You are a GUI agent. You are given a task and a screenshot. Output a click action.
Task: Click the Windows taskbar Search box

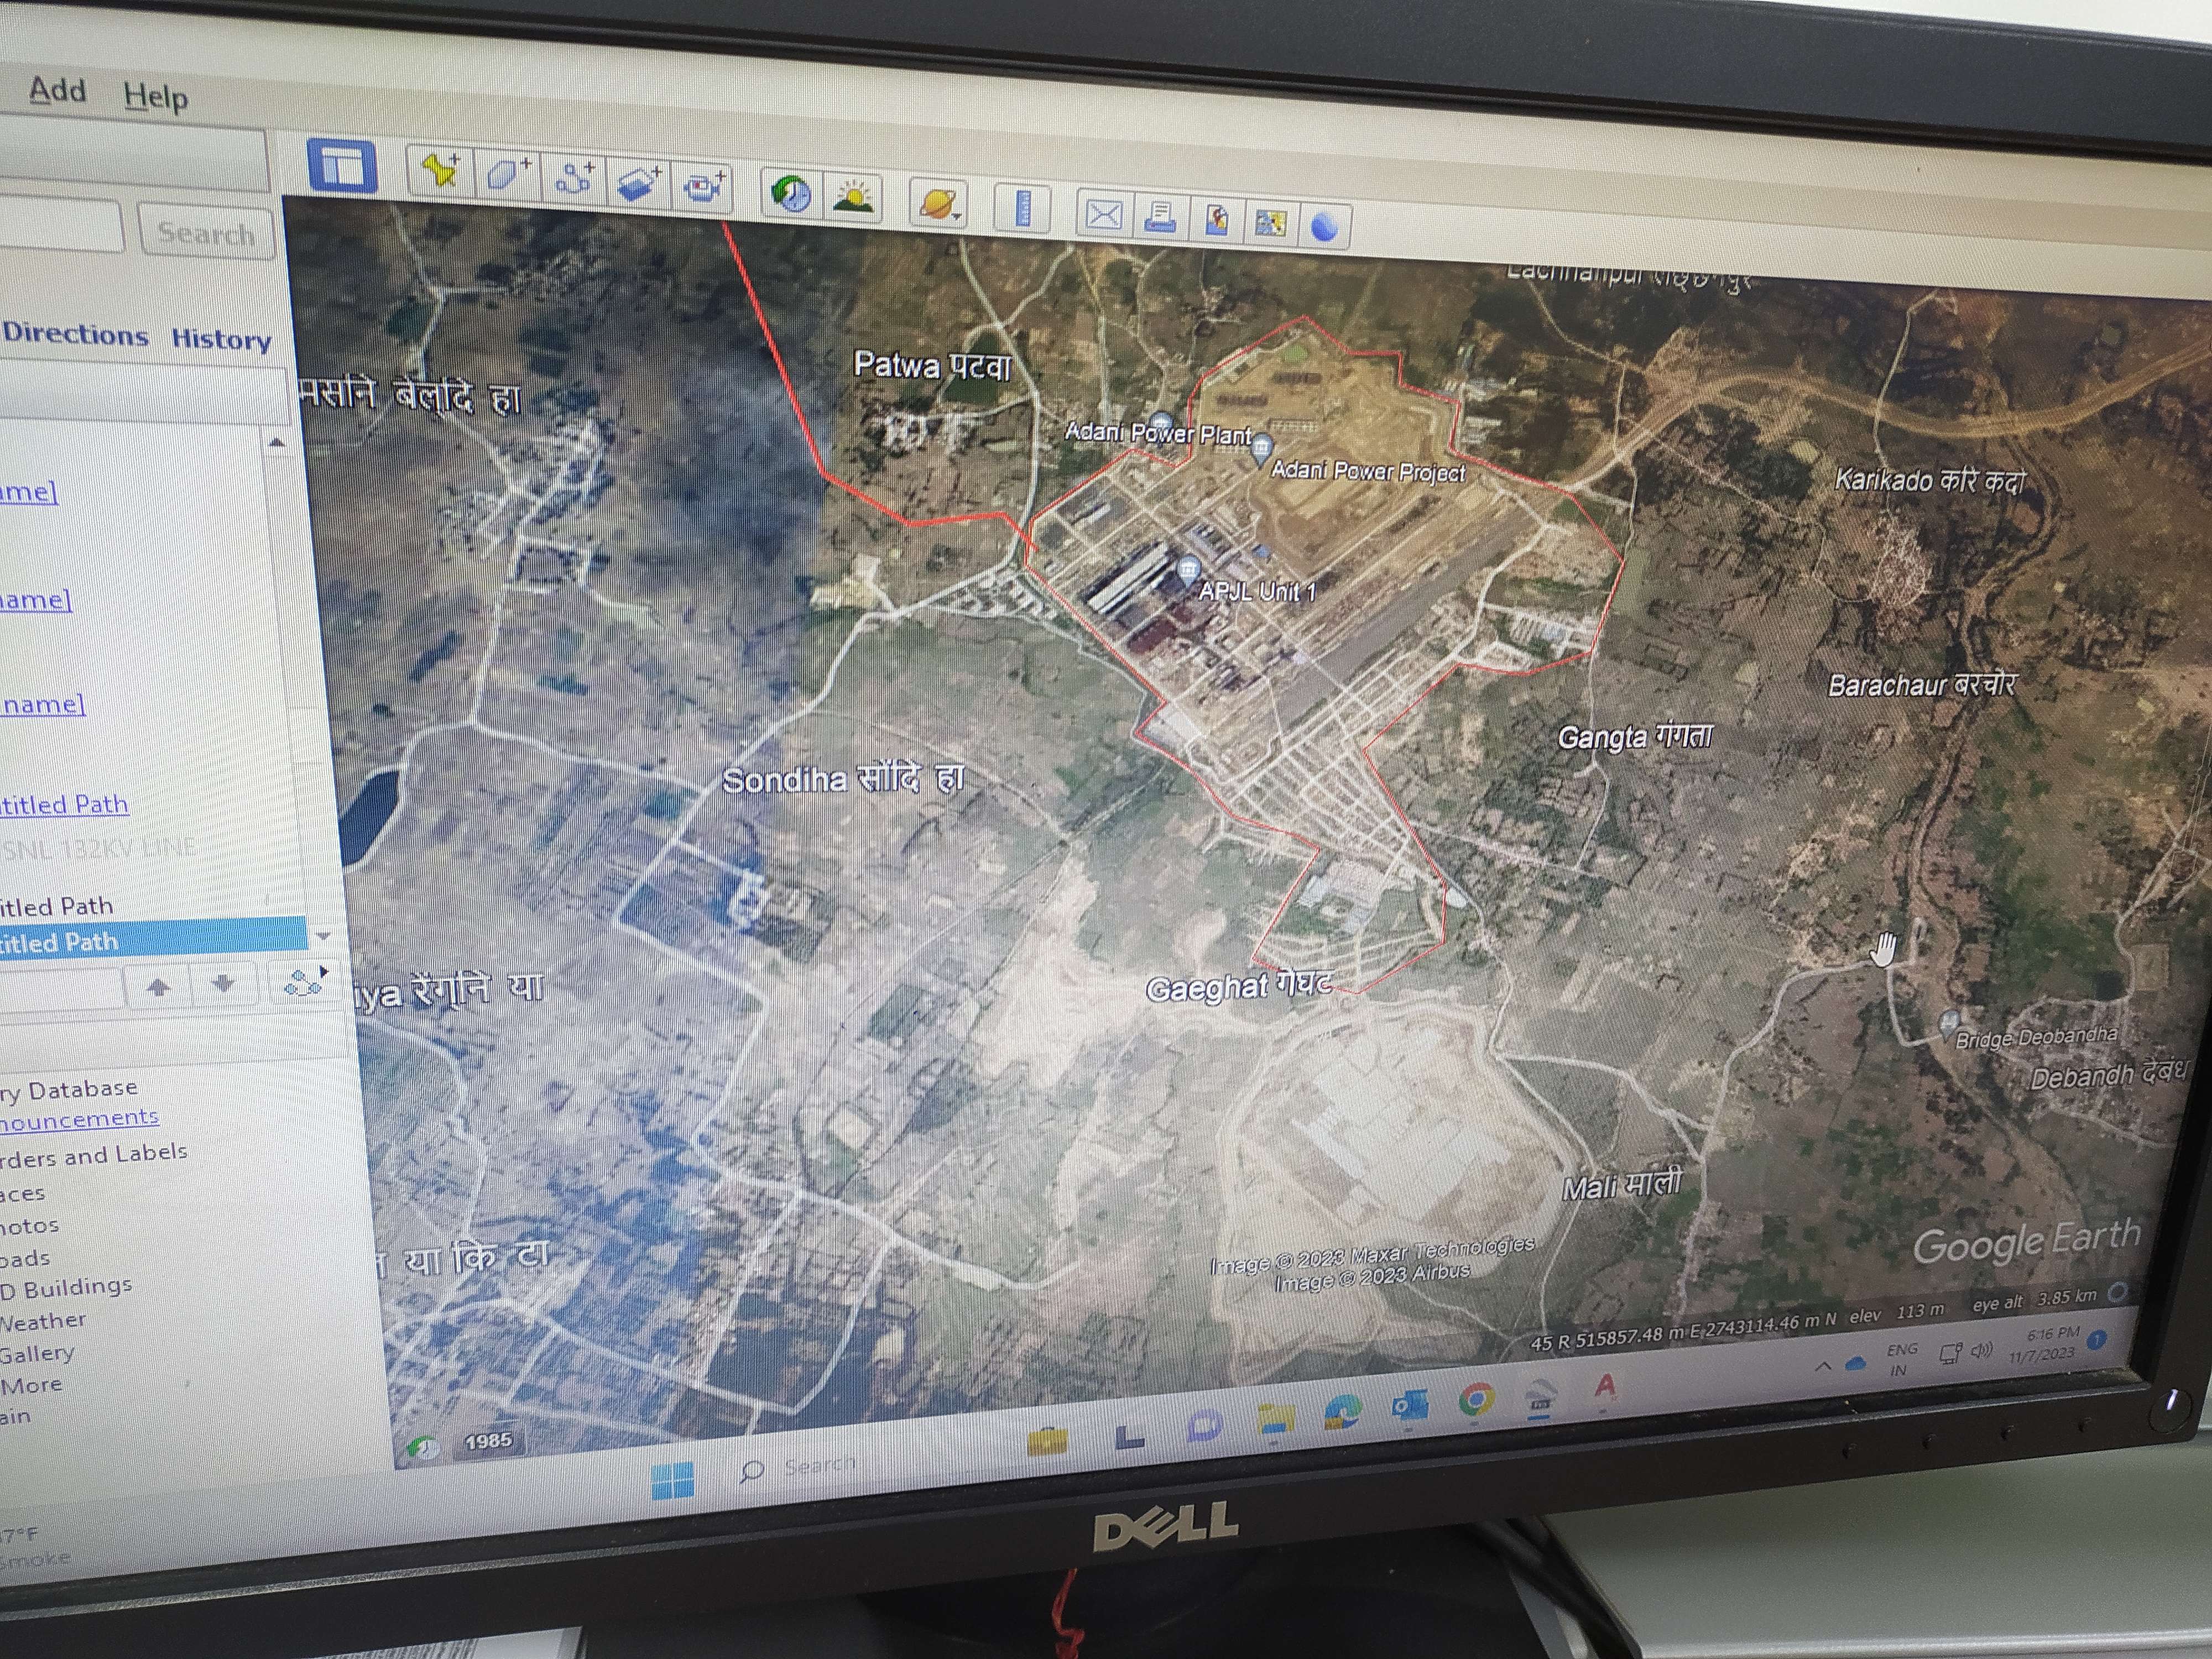coord(798,1468)
